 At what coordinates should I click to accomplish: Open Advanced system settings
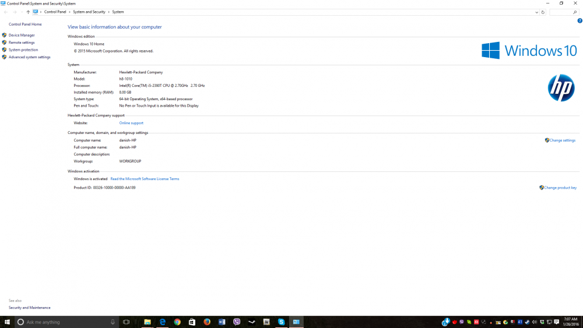29,57
